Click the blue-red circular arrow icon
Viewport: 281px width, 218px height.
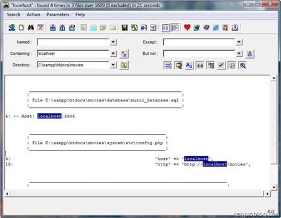coord(144,27)
